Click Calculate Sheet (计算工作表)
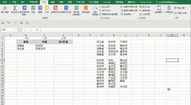The image size is (191, 105). click(x=180, y=13)
